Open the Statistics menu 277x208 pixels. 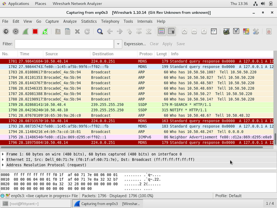(89, 21)
